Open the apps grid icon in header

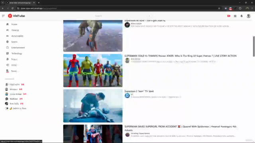pyautogui.click(x=235, y=16)
